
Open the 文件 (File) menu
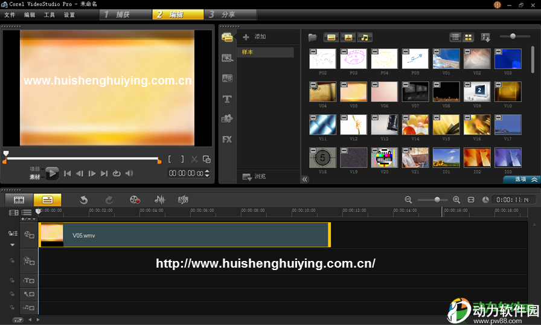coord(10,14)
